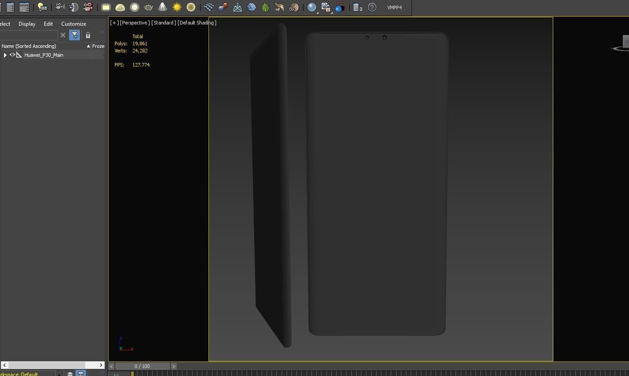Open the material editor blue sphere

pos(312,8)
